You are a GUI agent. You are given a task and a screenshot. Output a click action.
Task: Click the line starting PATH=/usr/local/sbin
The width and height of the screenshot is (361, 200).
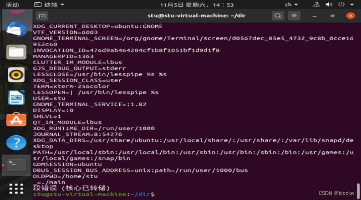(x=193, y=155)
